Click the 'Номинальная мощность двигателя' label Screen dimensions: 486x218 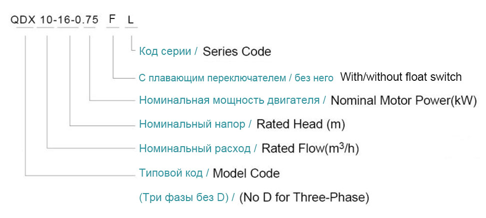pyautogui.click(x=229, y=100)
